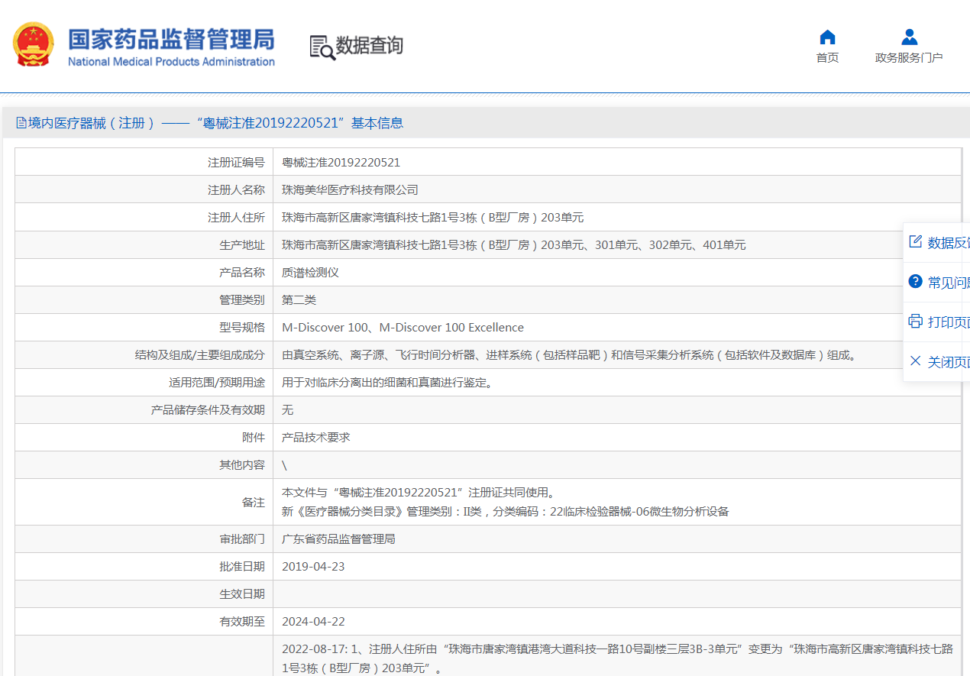Click the 其他内容 label
The height and width of the screenshot is (676, 970).
pyautogui.click(x=242, y=465)
